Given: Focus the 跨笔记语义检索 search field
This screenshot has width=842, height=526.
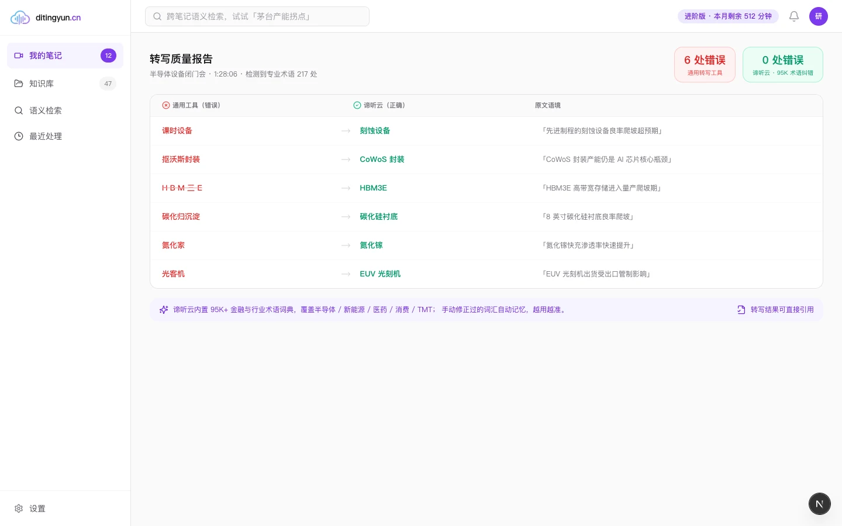Looking at the screenshot, I should [x=257, y=16].
